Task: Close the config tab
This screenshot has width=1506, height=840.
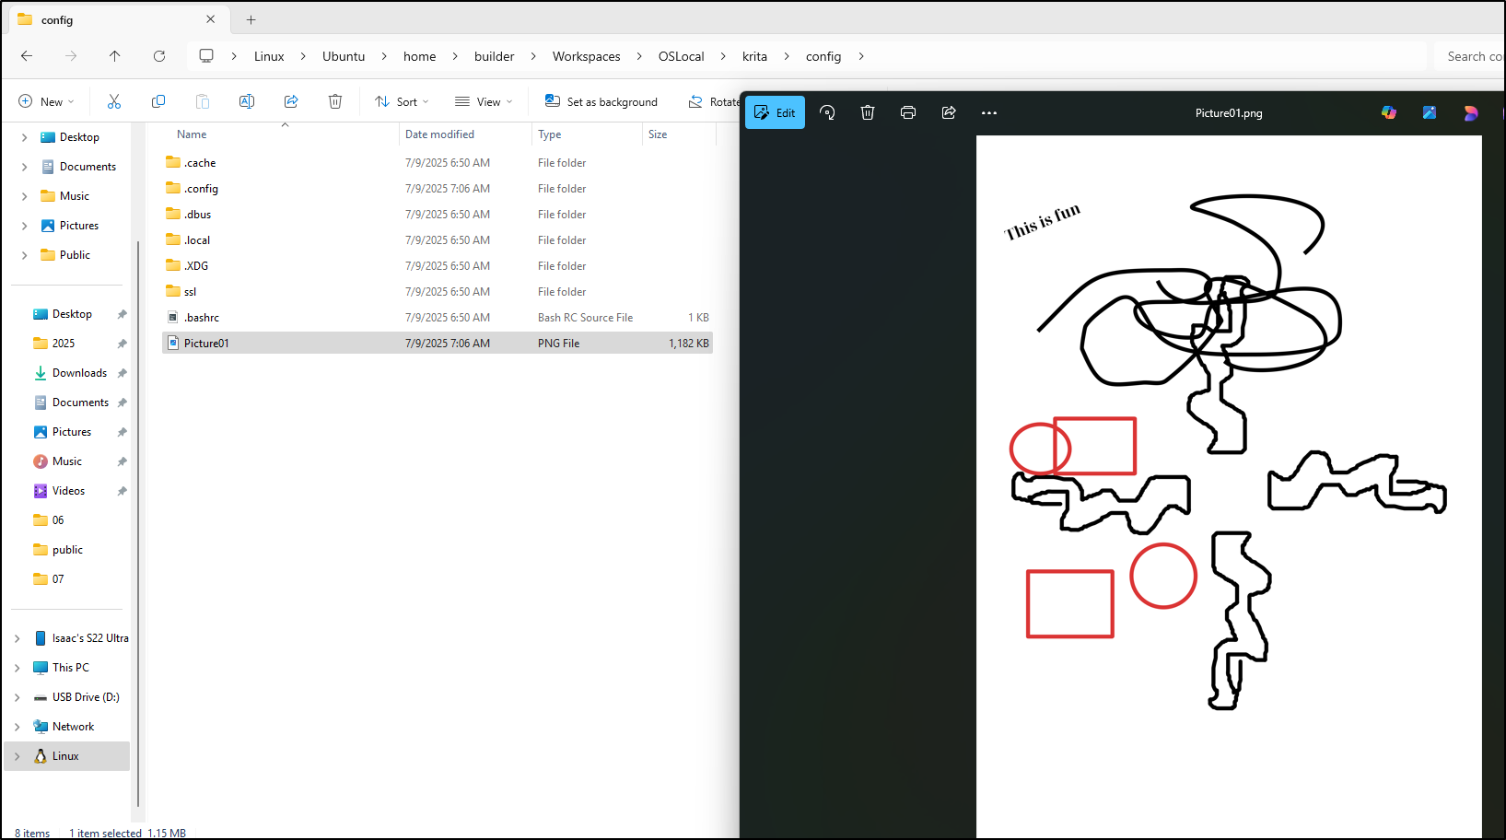Action: click(211, 19)
